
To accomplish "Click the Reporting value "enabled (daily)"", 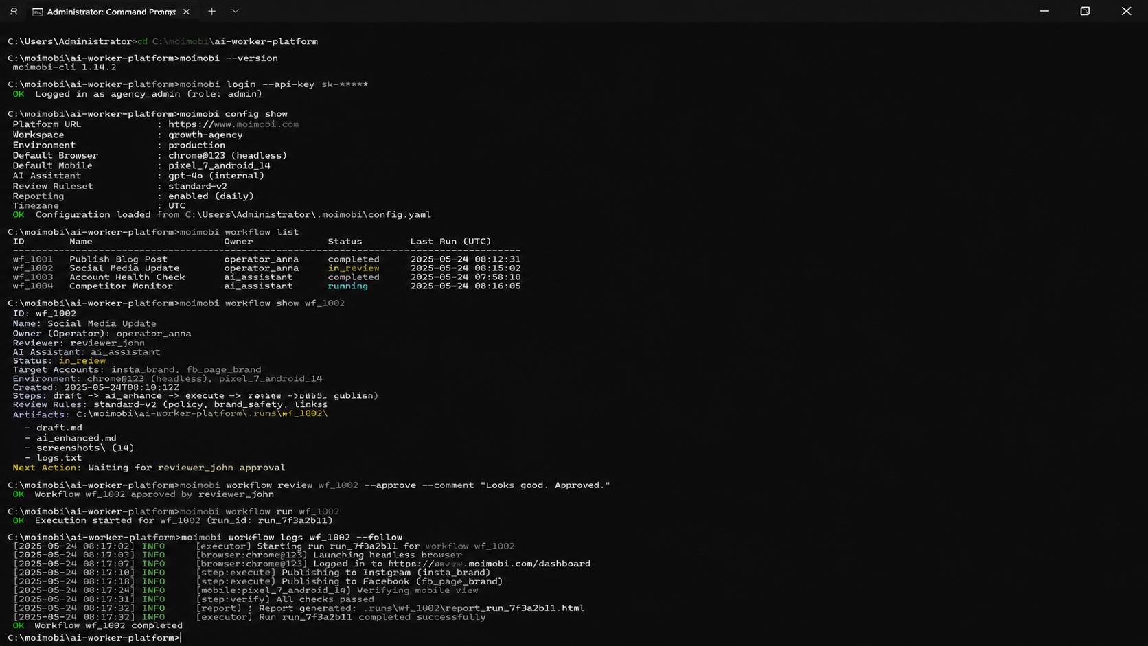I will (211, 196).
